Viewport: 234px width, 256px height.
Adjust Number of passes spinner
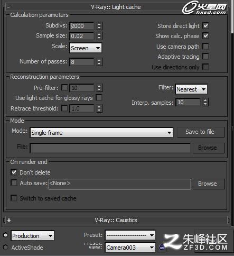coord(99,62)
